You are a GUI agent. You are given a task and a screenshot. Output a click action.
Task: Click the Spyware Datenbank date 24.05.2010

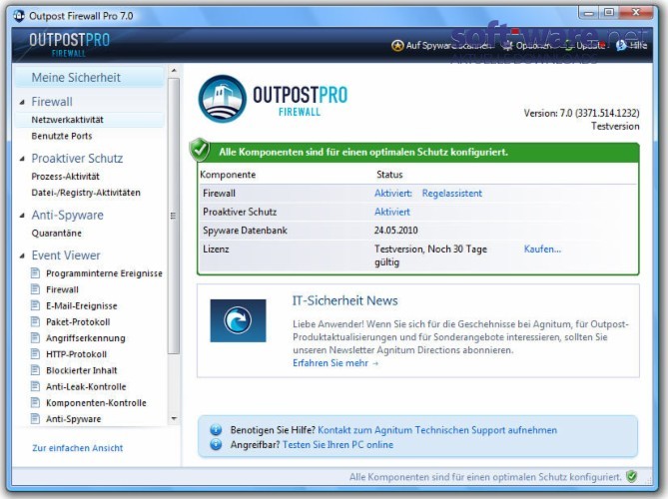(395, 231)
